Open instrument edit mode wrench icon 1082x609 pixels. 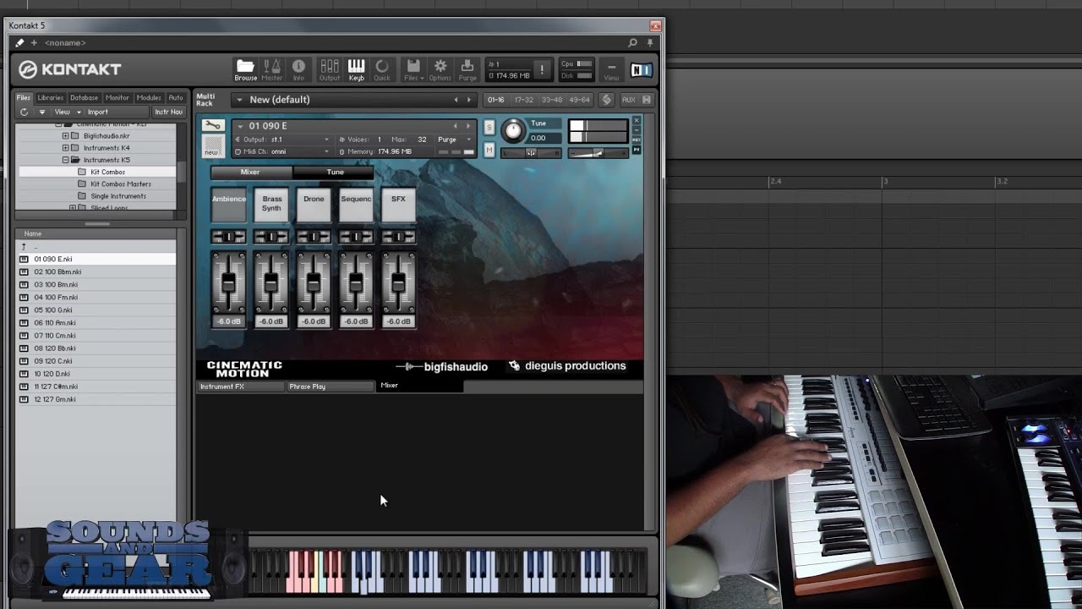(213, 126)
